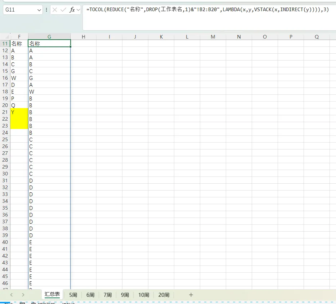Image resolution: width=336 pixels, height=304 pixels.
Task: Select row 21 header
Action: click(5, 112)
